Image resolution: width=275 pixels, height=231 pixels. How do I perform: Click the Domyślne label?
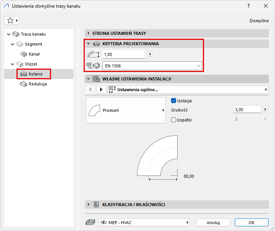click(x=259, y=21)
